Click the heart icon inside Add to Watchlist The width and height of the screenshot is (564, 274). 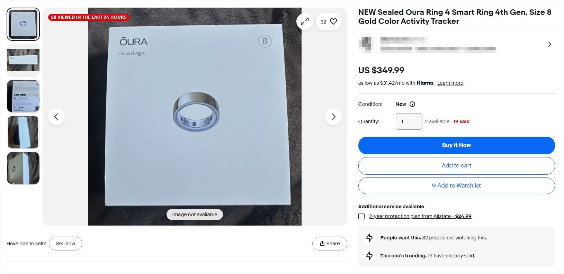point(433,185)
